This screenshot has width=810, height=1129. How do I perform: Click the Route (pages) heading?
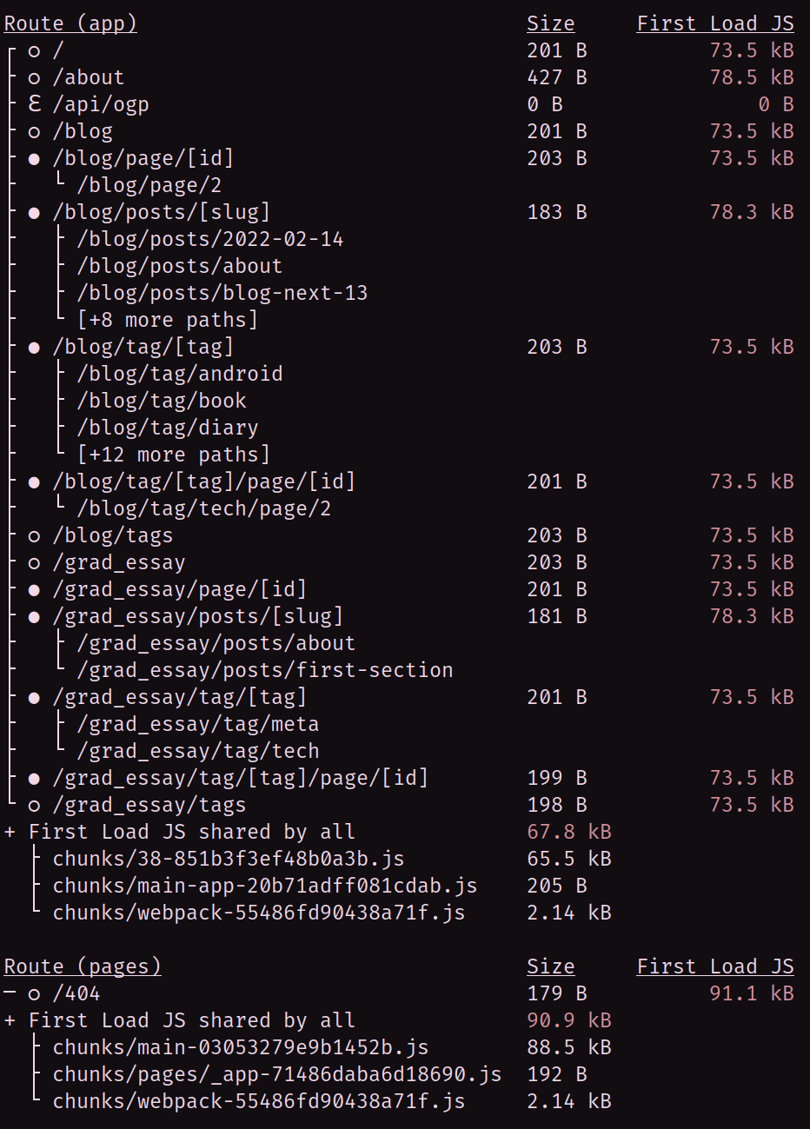[83, 966]
